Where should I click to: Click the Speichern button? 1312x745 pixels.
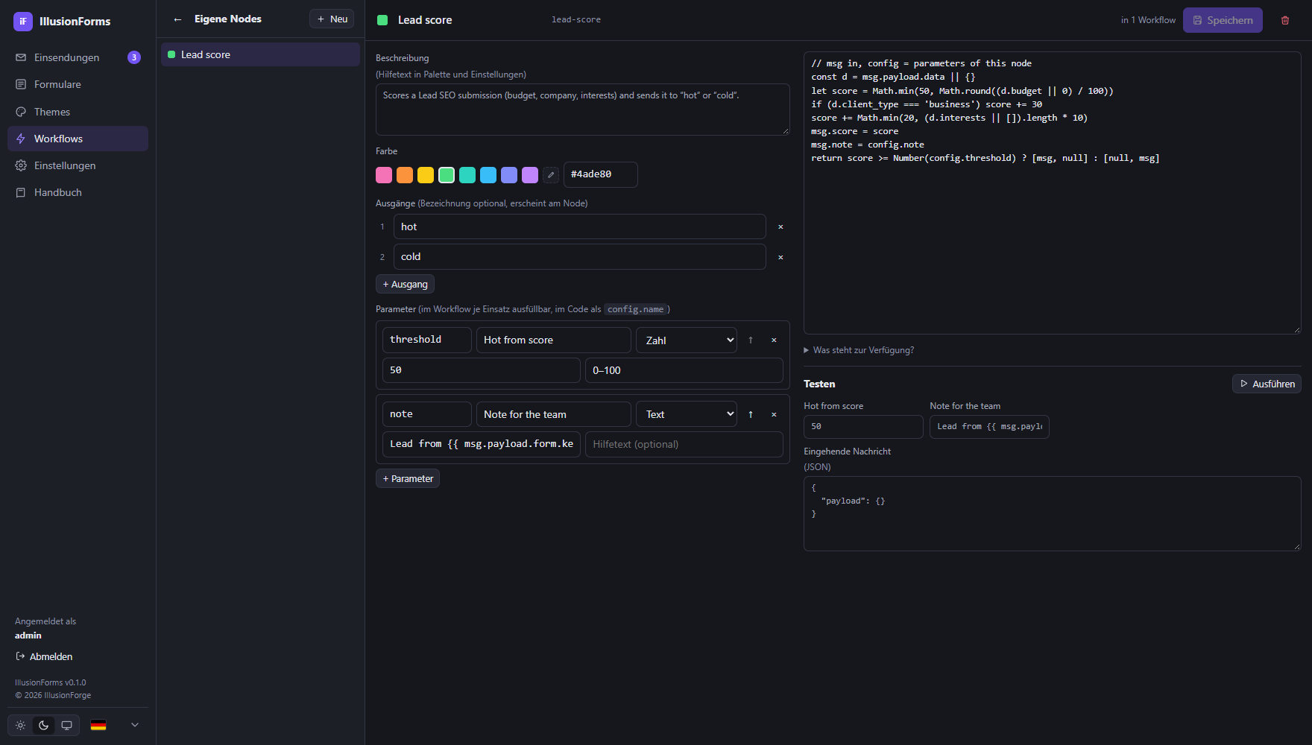[1223, 20]
